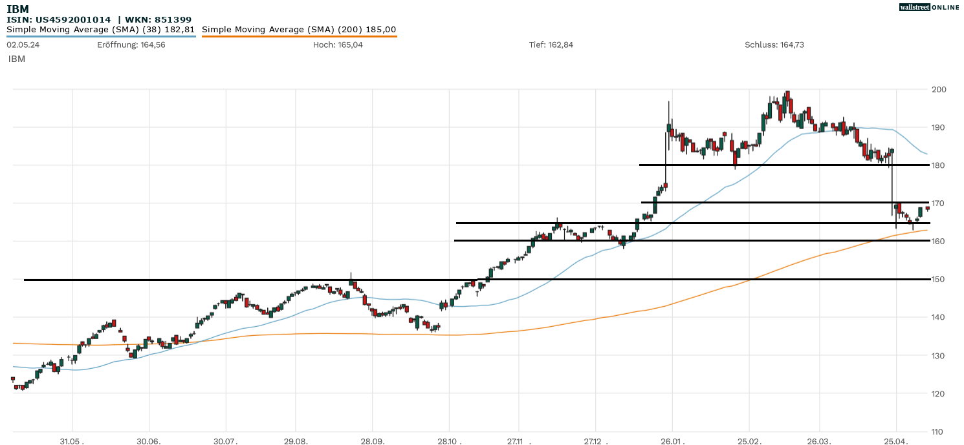The width and height of the screenshot is (964, 445).
Task: Click the Tief: 162,84 value
Action: [x=551, y=45]
